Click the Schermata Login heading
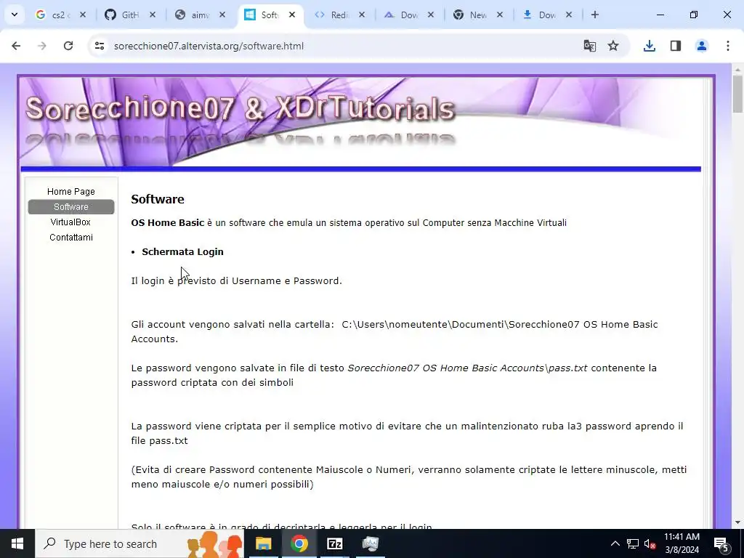This screenshot has width=744, height=558. (x=182, y=251)
